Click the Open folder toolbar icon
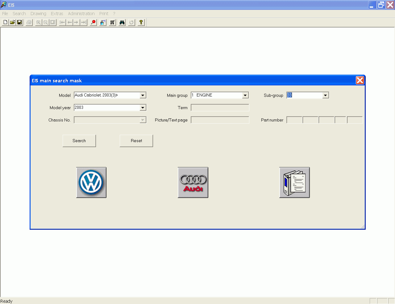The width and height of the screenshot is (395, 304). (12, 22)
